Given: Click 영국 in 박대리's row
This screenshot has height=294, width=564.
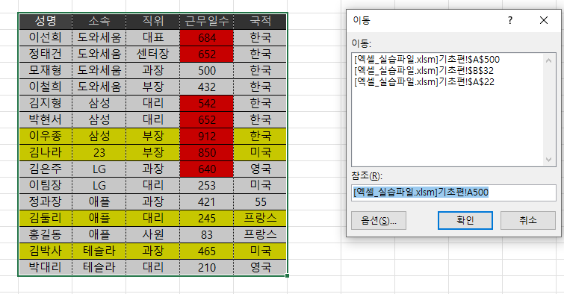Looking at the screenshot, I should (260, 267).
